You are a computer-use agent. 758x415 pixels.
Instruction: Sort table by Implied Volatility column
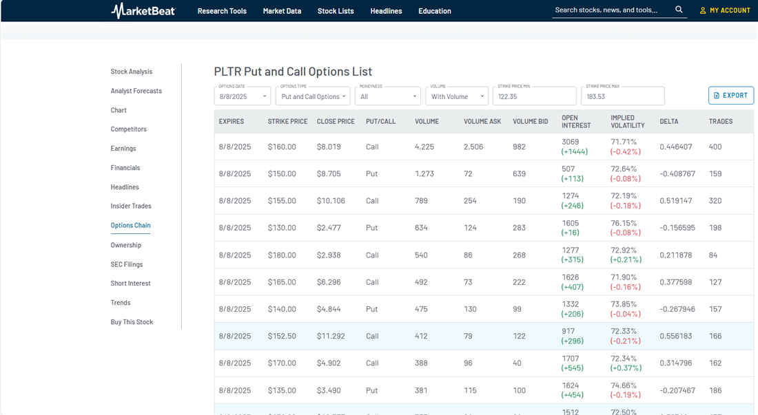627,122
